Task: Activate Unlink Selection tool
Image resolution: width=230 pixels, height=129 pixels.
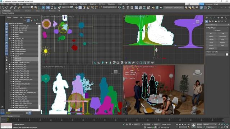Action: coord(15,8)
